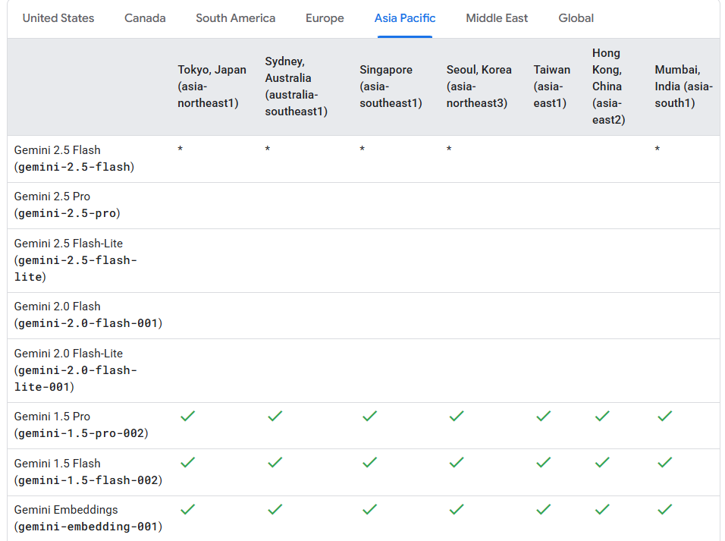Click Gemini 1.5 Pro checkmark under Mumbai

[664, 416]
